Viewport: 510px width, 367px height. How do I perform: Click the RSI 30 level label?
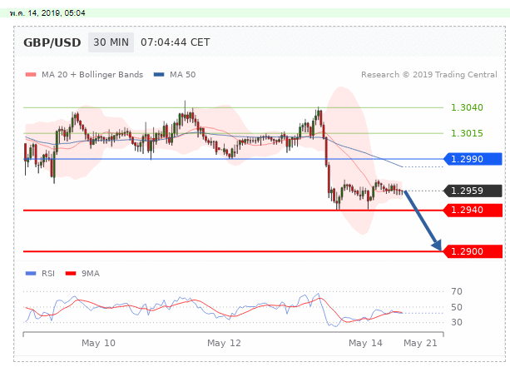457,322
